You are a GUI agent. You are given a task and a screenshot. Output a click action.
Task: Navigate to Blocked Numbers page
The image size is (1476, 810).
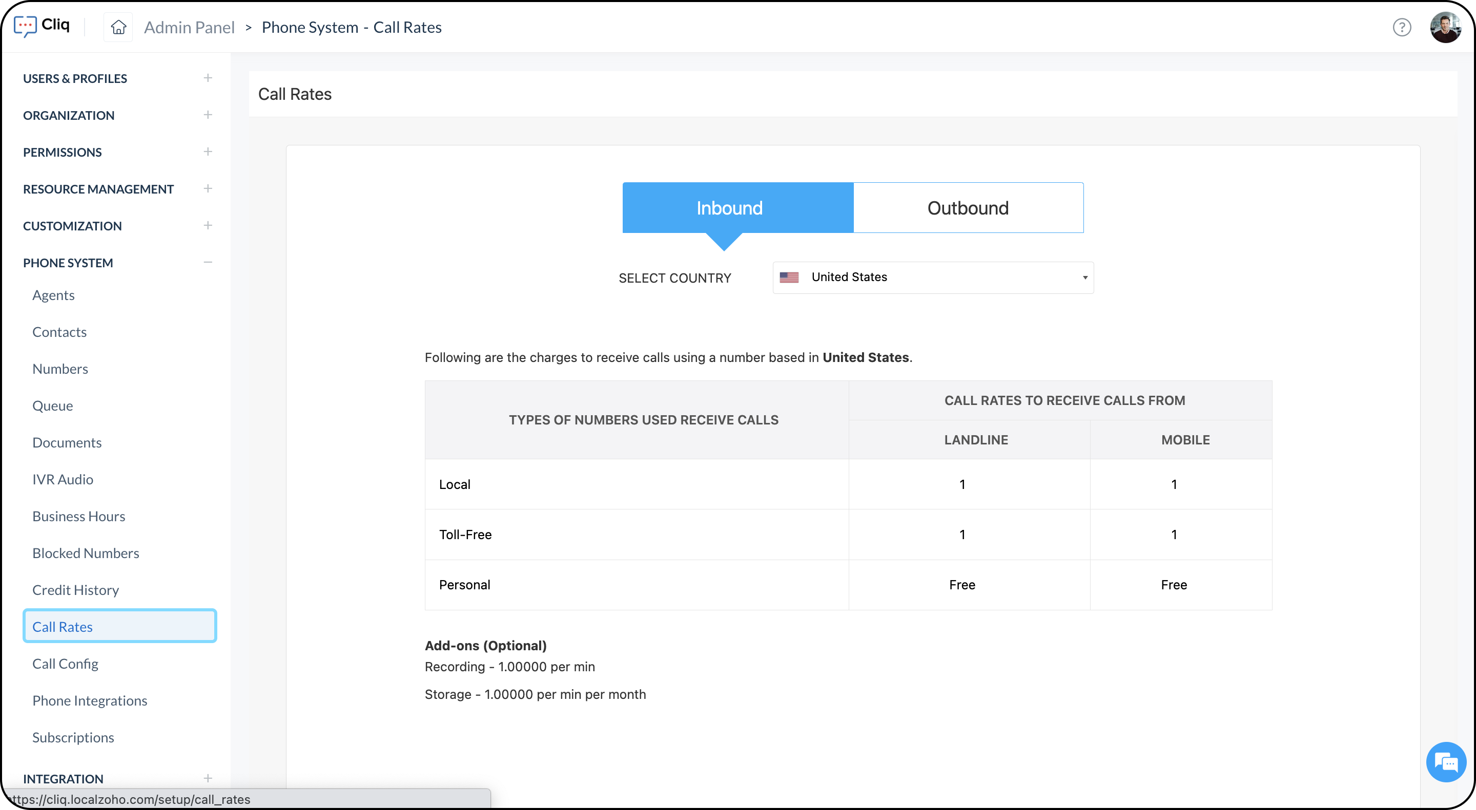[x=86, y=553]
